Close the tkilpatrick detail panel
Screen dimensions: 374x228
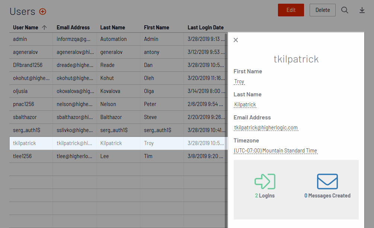pos(236,40)
